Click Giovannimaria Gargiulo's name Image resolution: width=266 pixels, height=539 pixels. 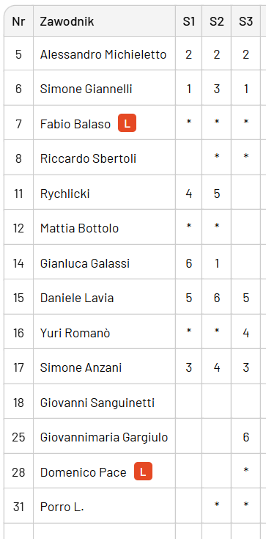click(104, 437)
